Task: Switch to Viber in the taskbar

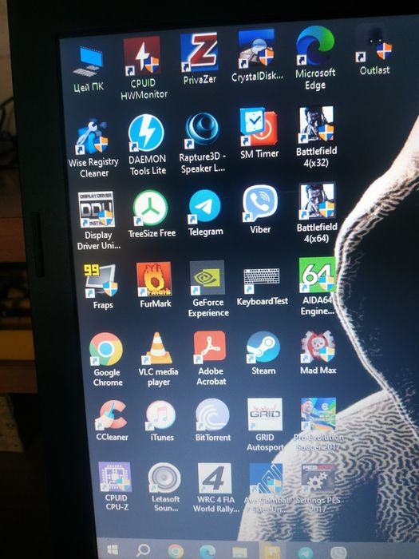Action: (338, 553)
